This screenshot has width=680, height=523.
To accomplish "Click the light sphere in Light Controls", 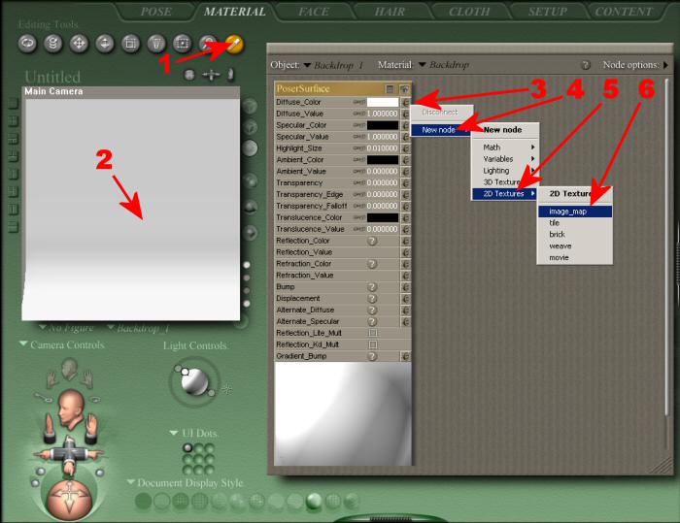I will tap(194, 381).
